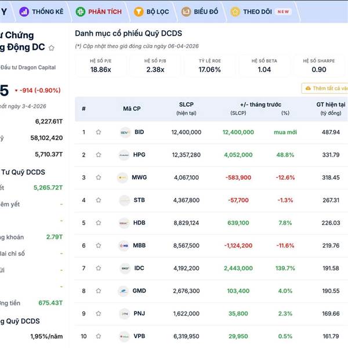Click the MWG company logo icon
This screenshot has width=348, height=348.
tap(122, 177)
